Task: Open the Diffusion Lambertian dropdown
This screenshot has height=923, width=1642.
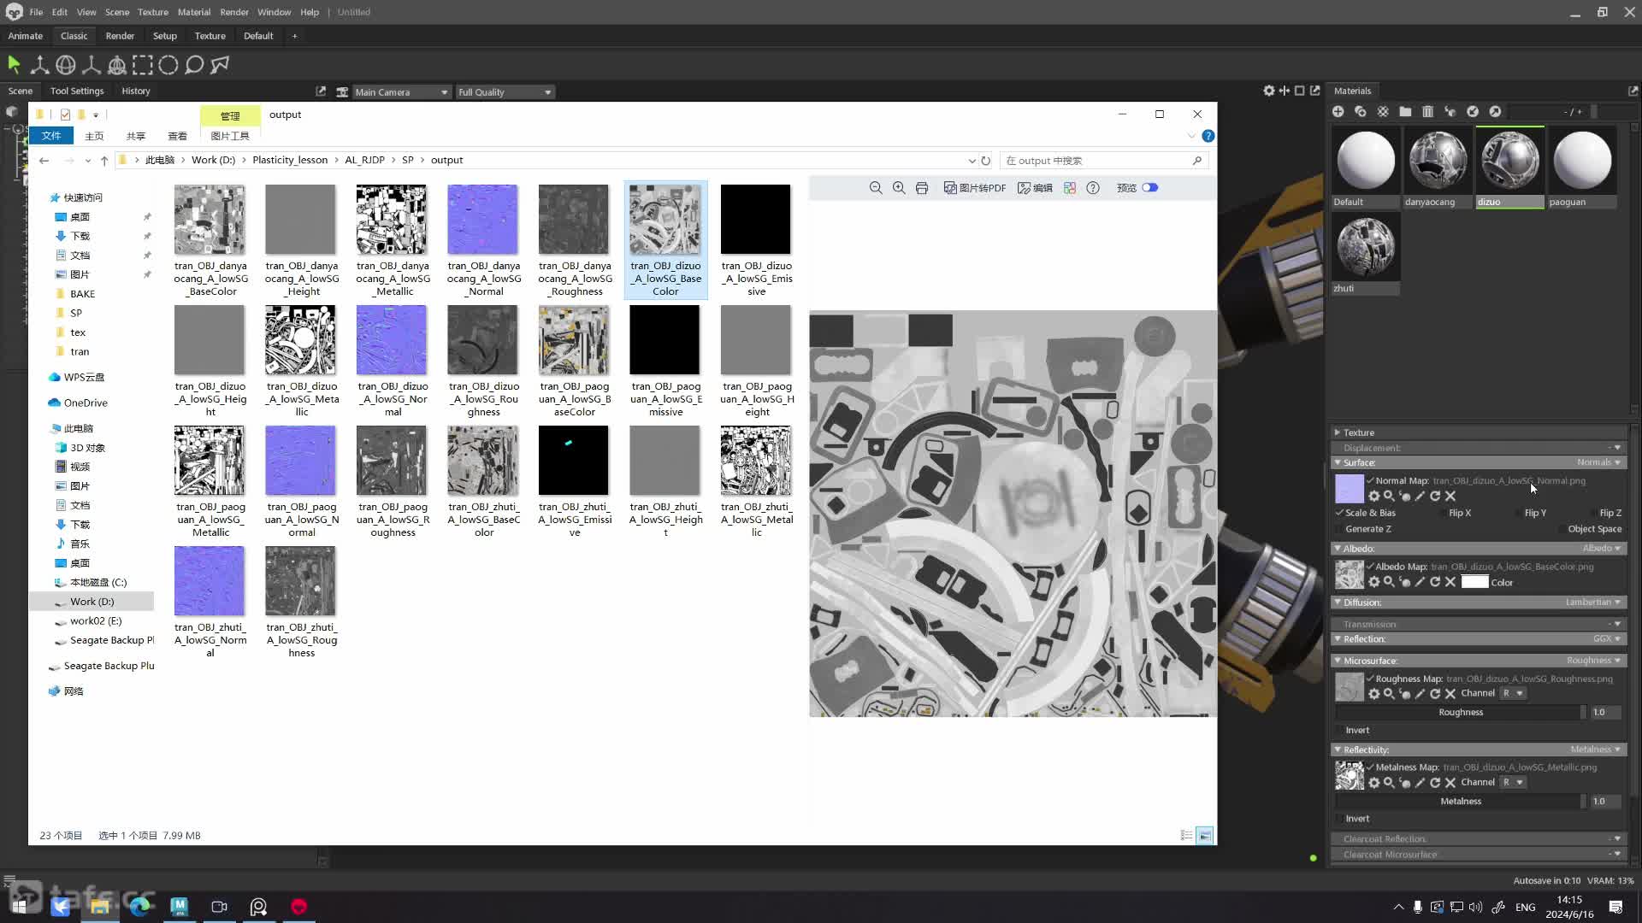Action: coord(1592,603)
